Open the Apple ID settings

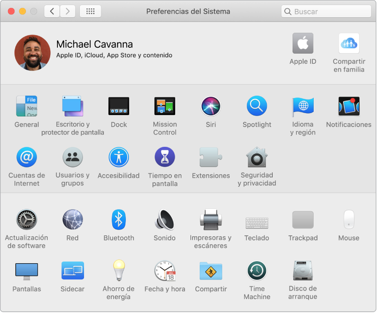click(303, 43)
